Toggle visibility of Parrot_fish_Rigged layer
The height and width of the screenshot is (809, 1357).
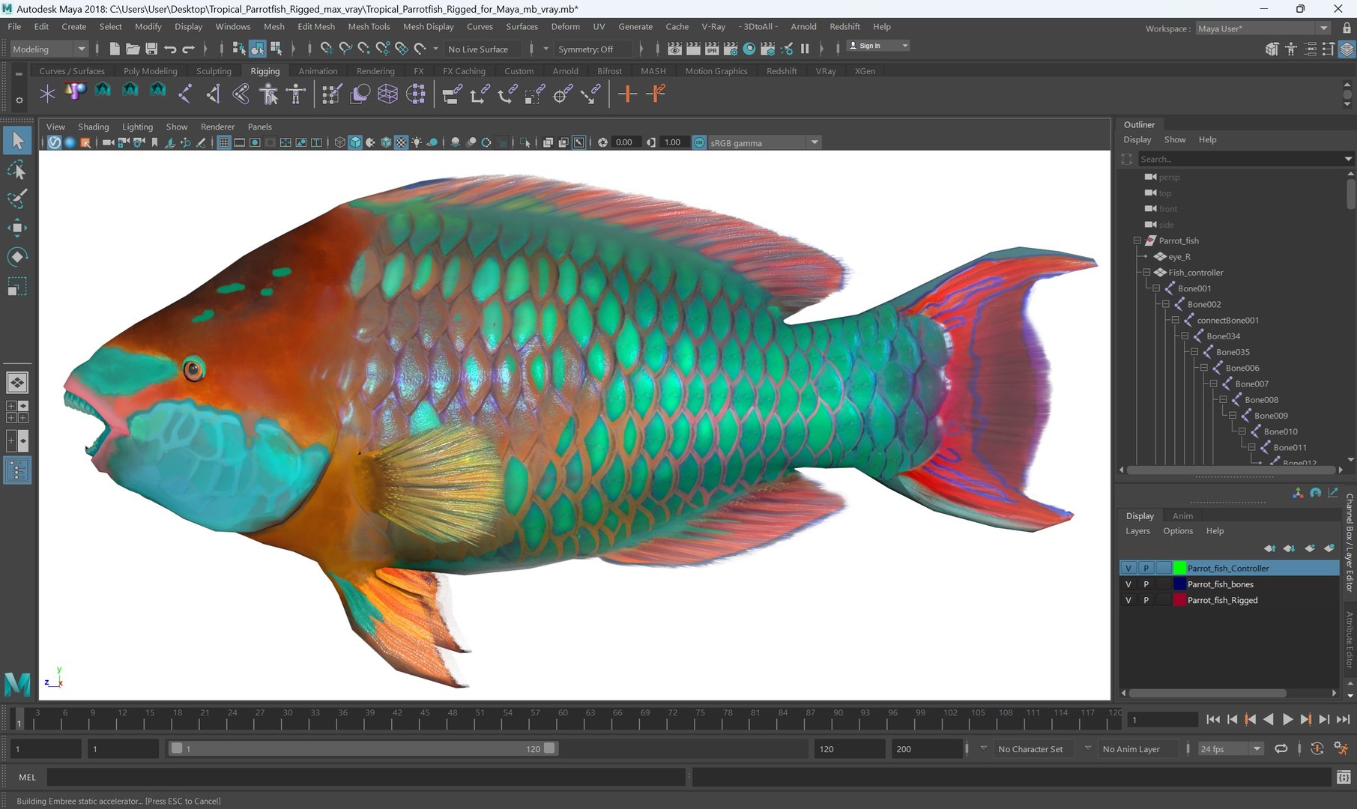pos(1128,600)
